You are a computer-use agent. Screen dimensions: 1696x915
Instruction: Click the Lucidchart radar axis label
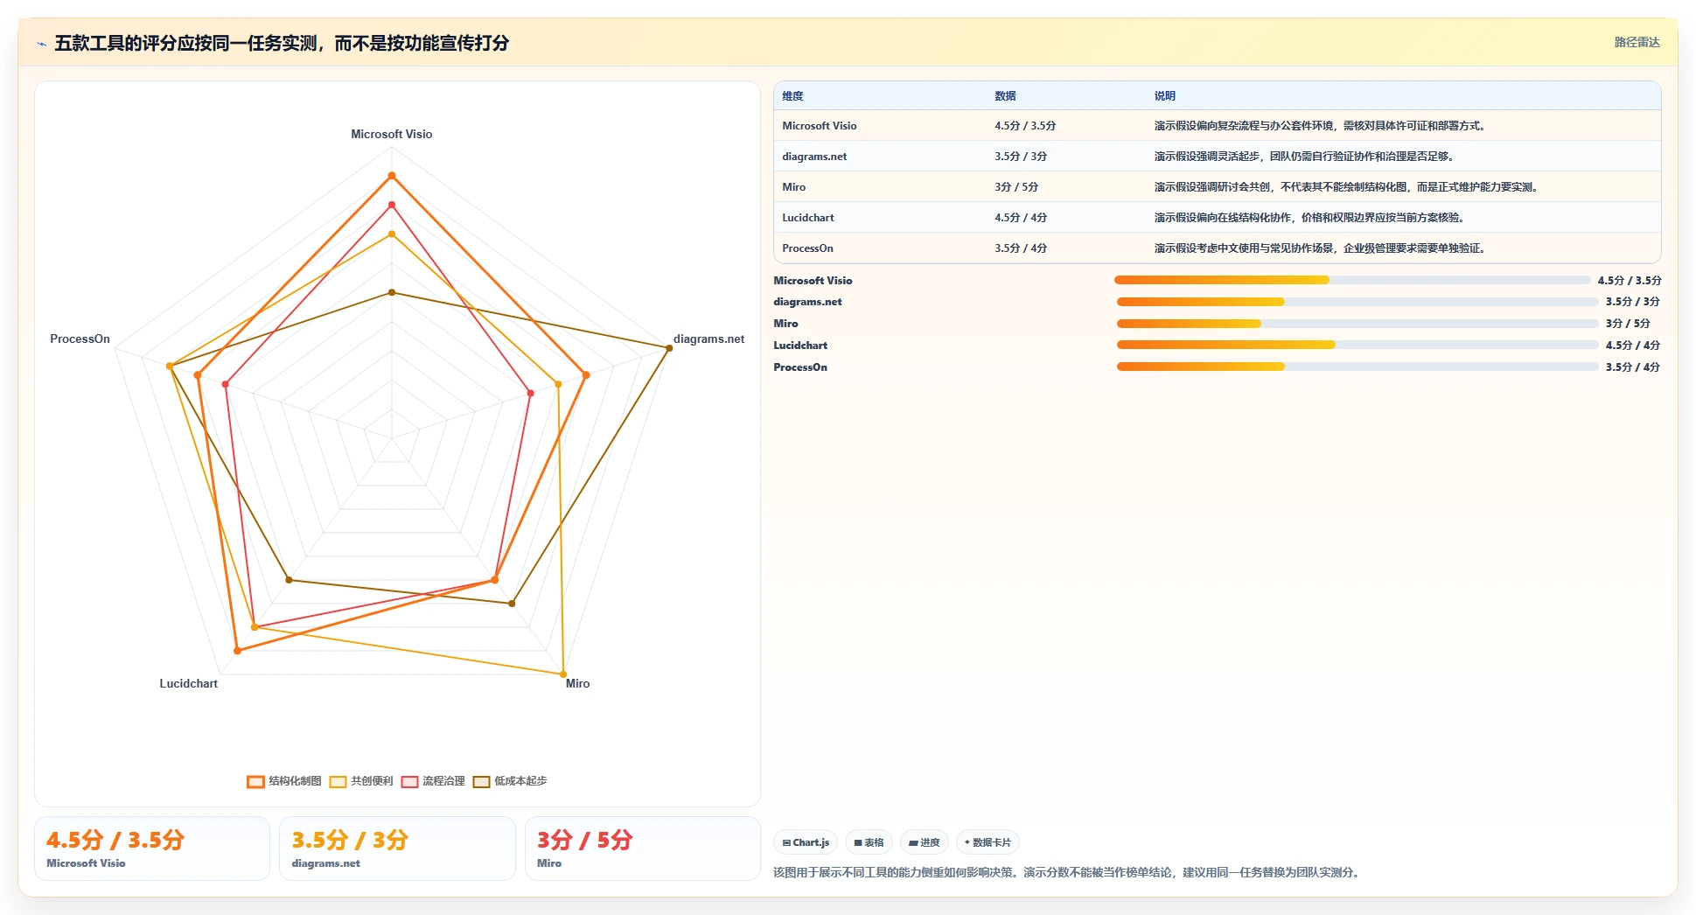pos(188,683)
